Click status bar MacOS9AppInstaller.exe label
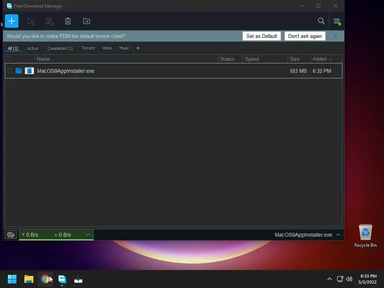 pyautogui.click(x=303, y=235)
